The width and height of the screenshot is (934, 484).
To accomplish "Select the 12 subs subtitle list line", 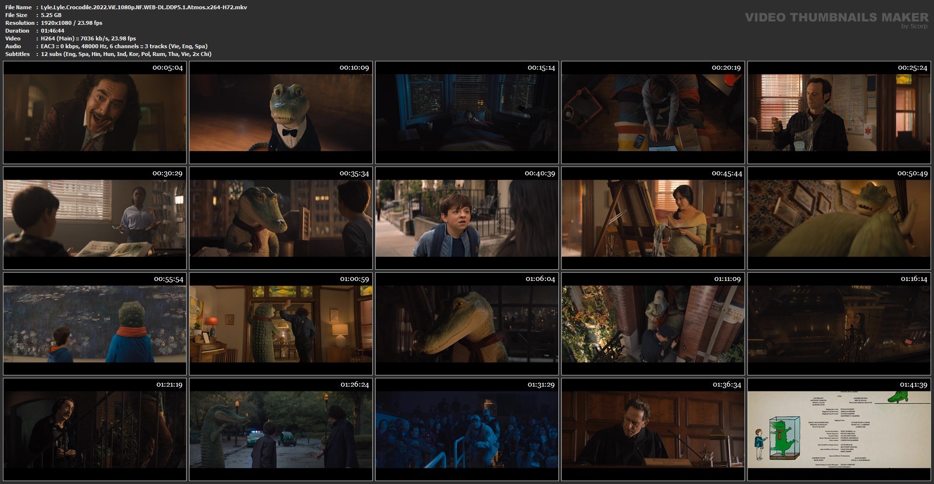I will click(126, 54).
